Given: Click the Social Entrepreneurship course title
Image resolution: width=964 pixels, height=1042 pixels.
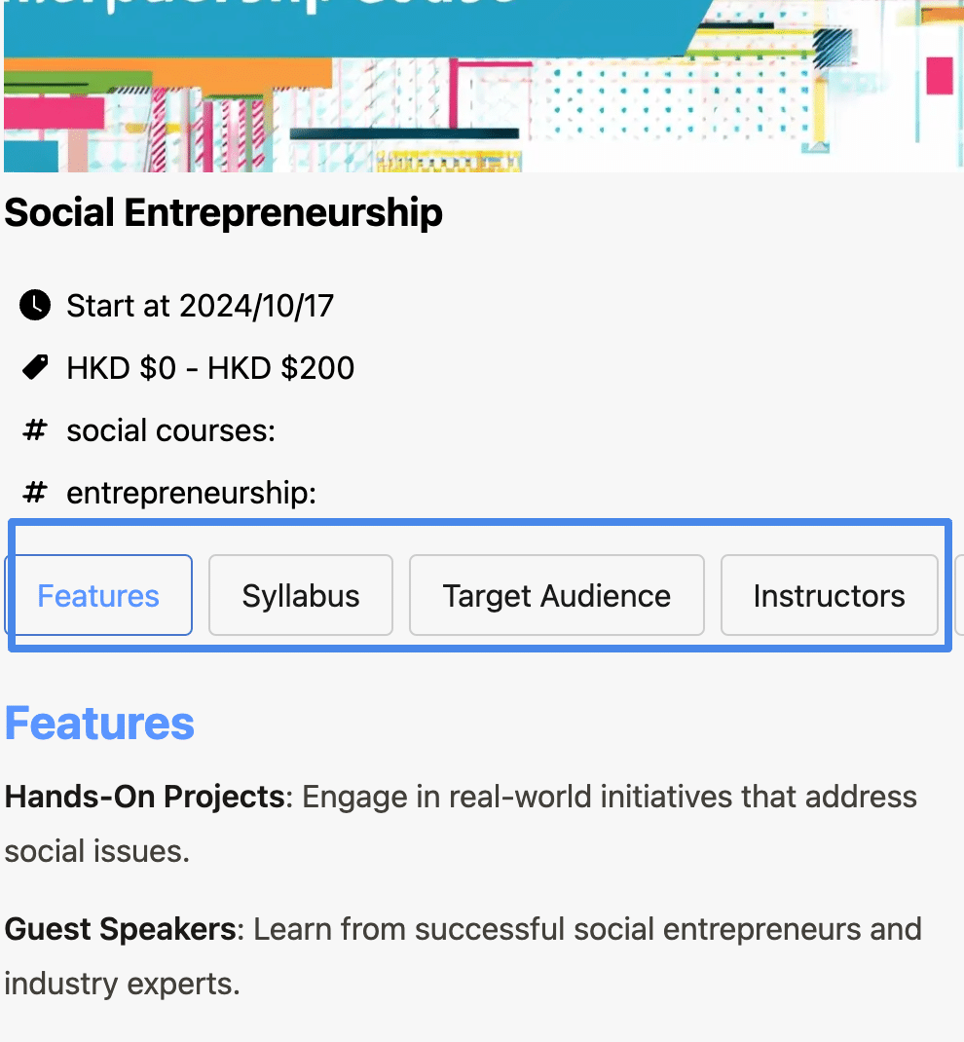Looking at the screenshot, I should [x=223, y=212].
